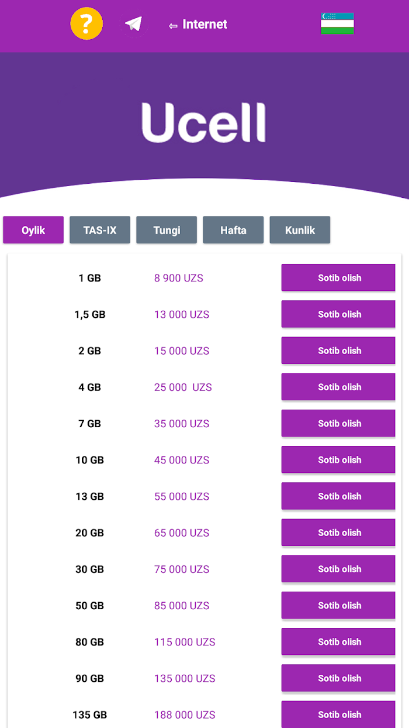Tap the Uzbekistan flag language icon
The height and width of the screenshot is (728, 409).
337,23
